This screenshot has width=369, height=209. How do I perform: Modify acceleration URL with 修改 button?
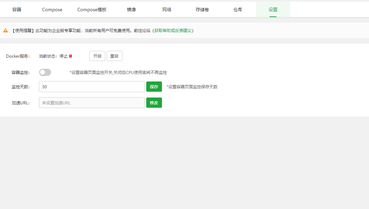point(154,103)
